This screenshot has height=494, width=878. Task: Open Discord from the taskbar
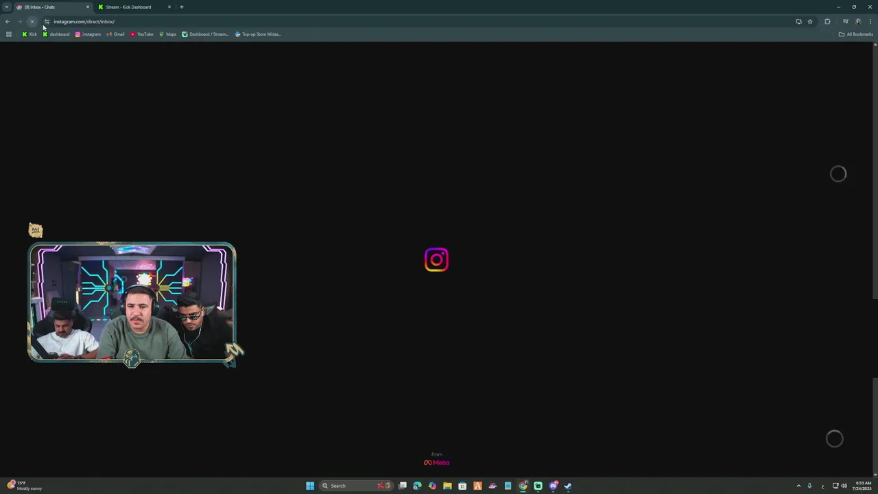click(553, 486)
